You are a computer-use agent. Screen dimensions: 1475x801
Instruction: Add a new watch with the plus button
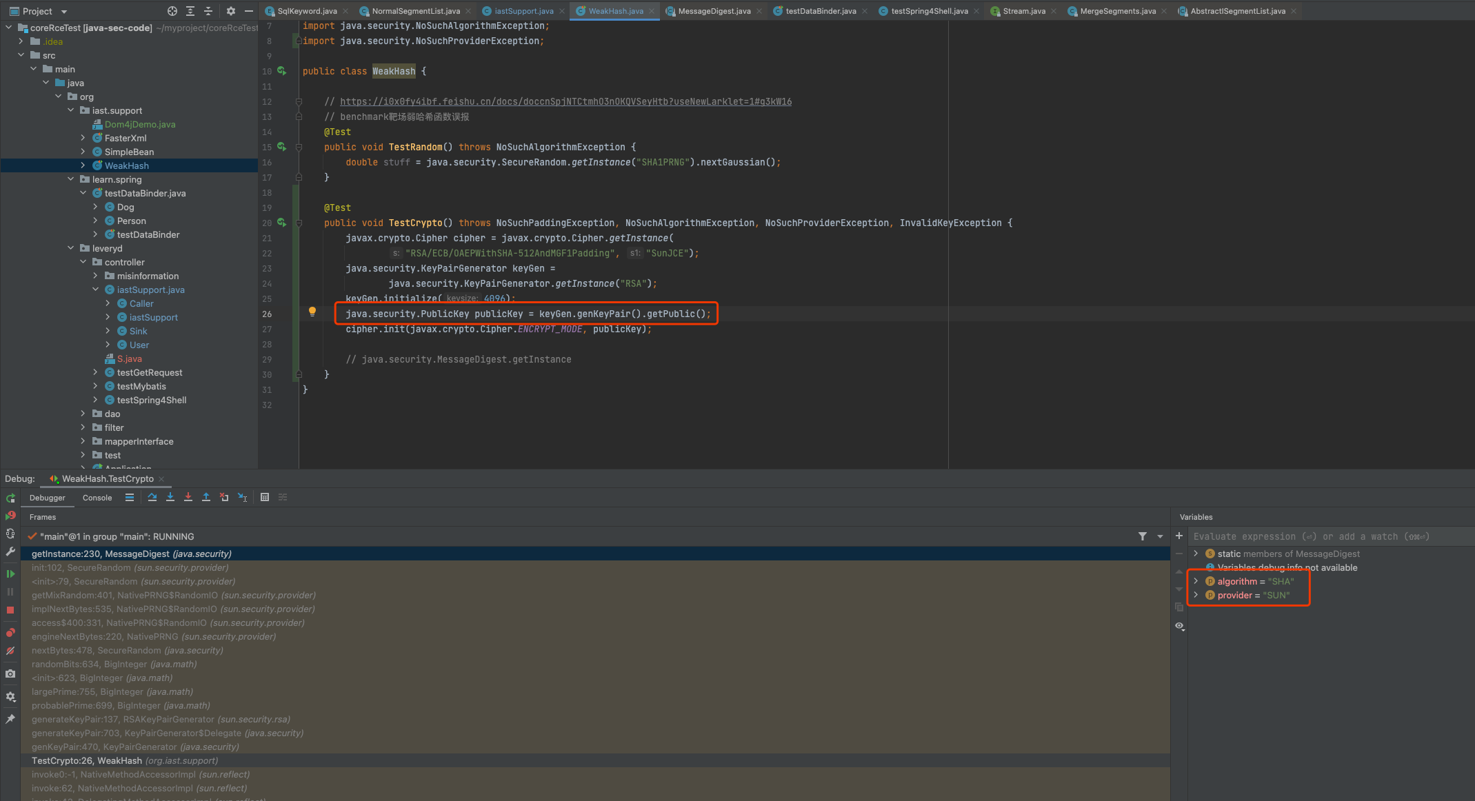[1179, 536]
